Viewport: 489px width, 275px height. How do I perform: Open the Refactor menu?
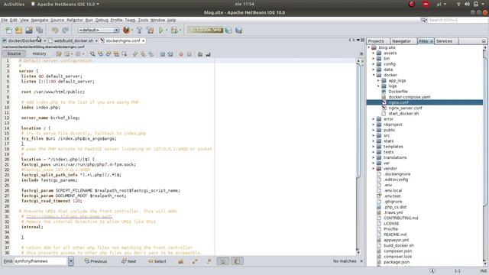(x=75, y=20)
